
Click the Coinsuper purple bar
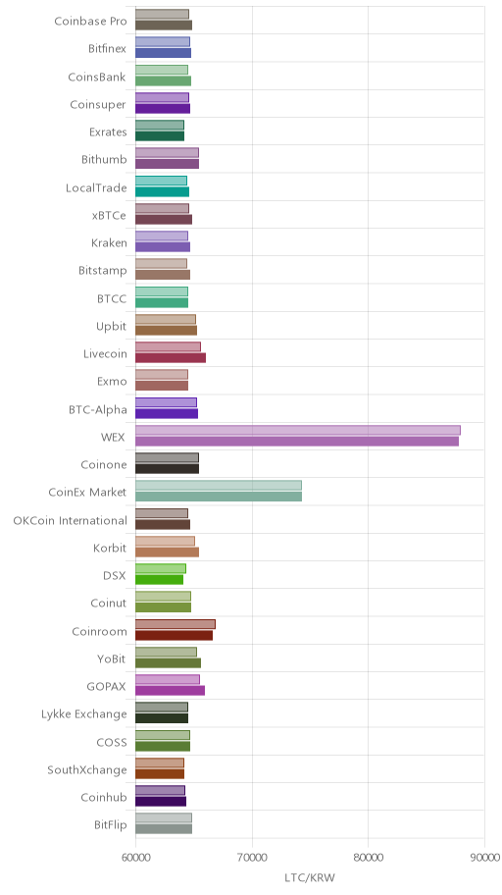163,103
